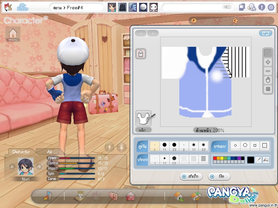This screenshot has width=278, height=208.
Task: Switch to the All stats tab
Action: 49,151
